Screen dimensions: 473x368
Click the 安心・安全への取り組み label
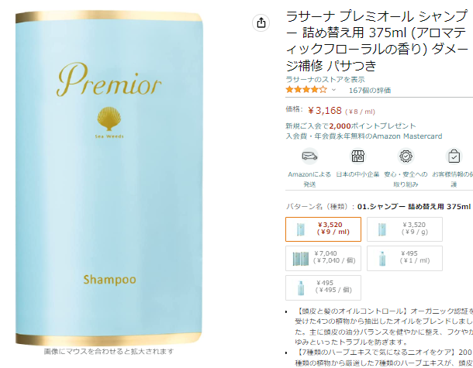(x=406, y=179)
